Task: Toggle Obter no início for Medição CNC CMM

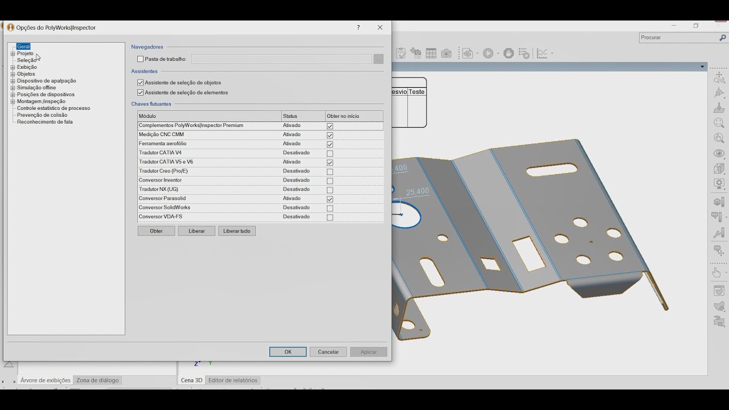Action: (330, 135)
